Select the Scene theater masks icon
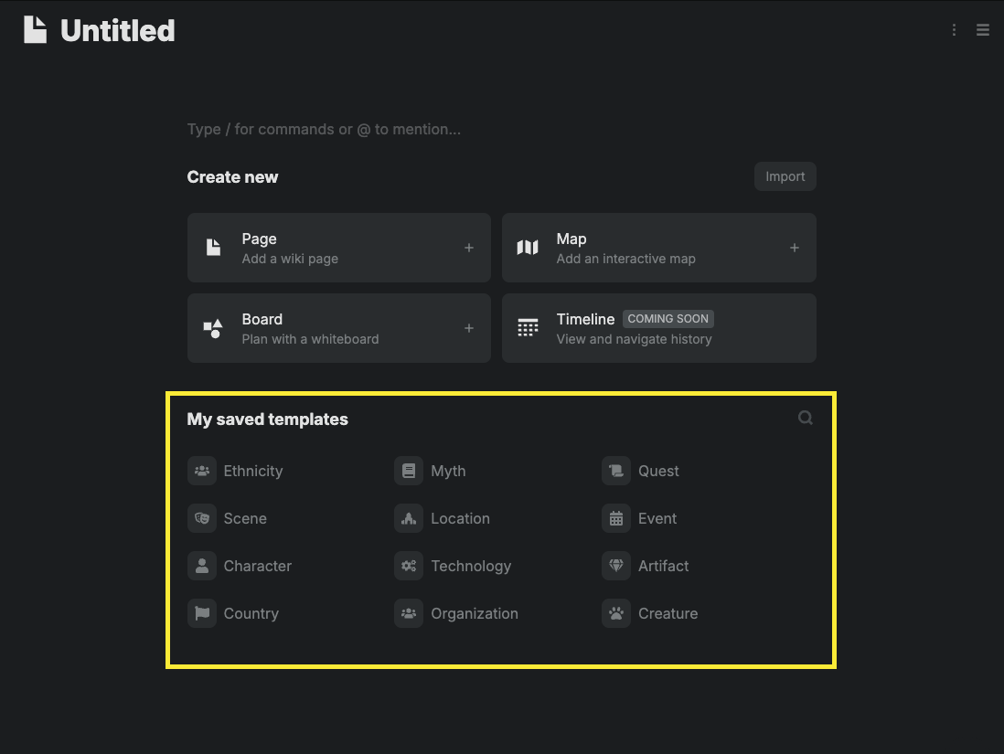 coord(201,518)
